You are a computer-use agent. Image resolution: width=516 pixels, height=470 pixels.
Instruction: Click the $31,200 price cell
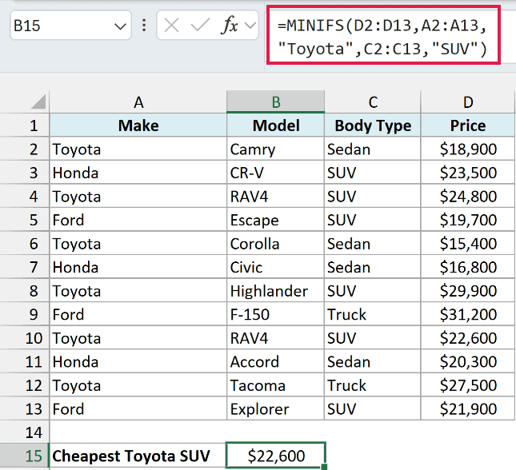468,314
